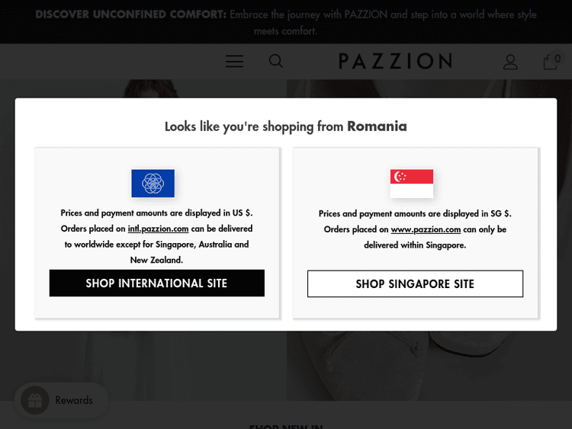Click the Rewards gift icon
The image size is (572, 429).
tap(35, 400)
